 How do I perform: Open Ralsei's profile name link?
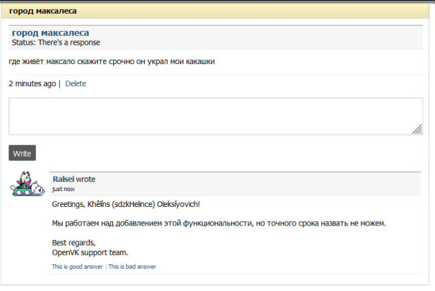coord(63,179)
